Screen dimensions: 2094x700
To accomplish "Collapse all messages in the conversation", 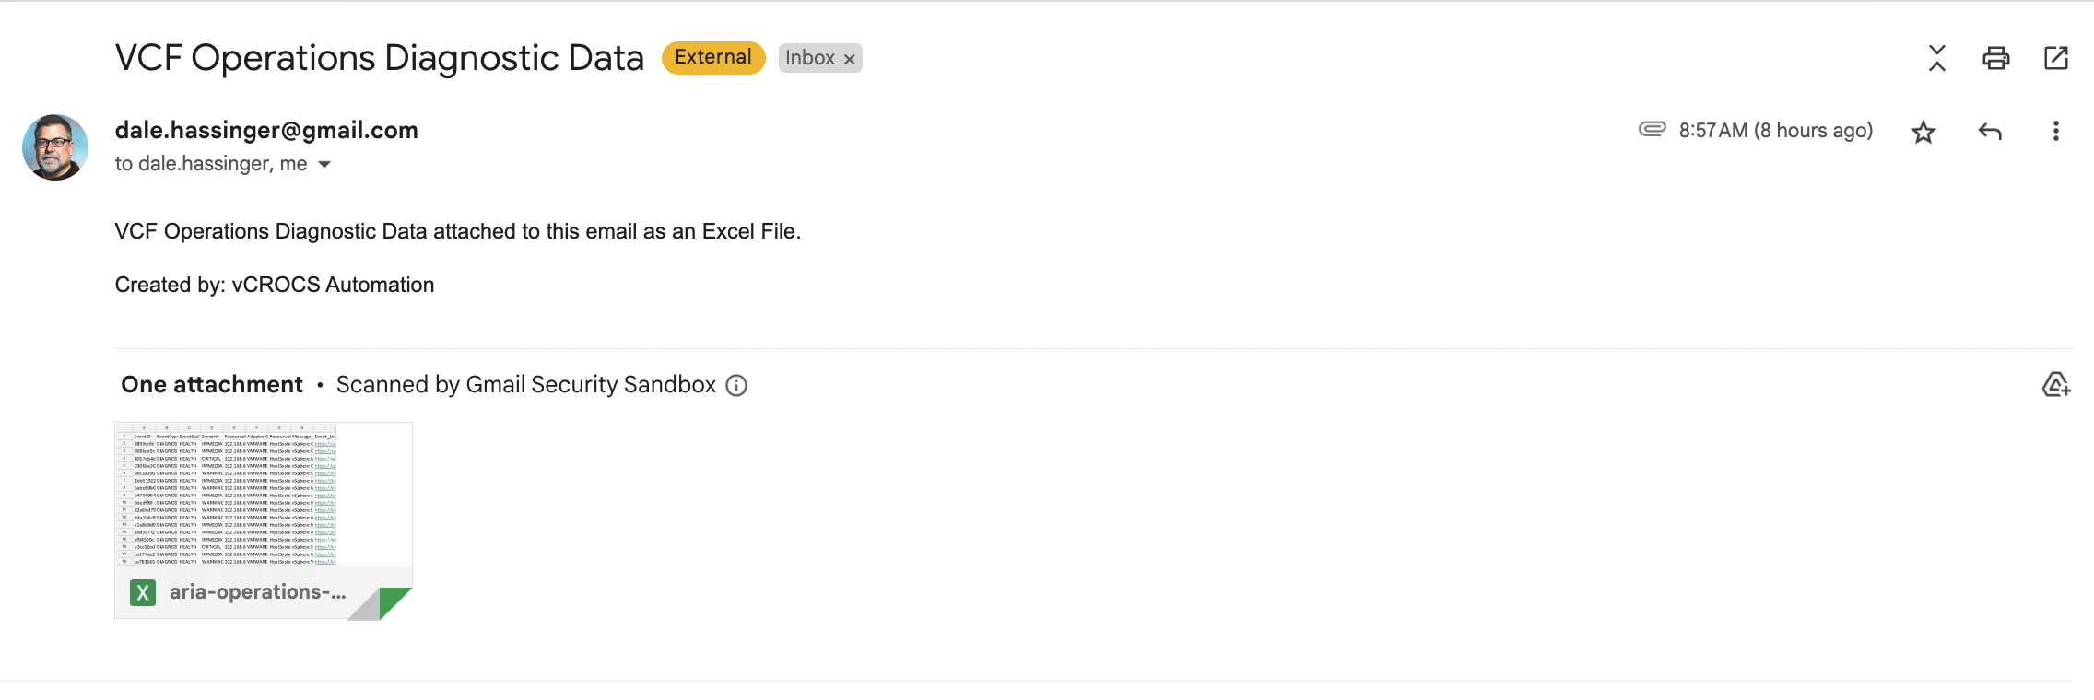I will (x=1936, y=58).
